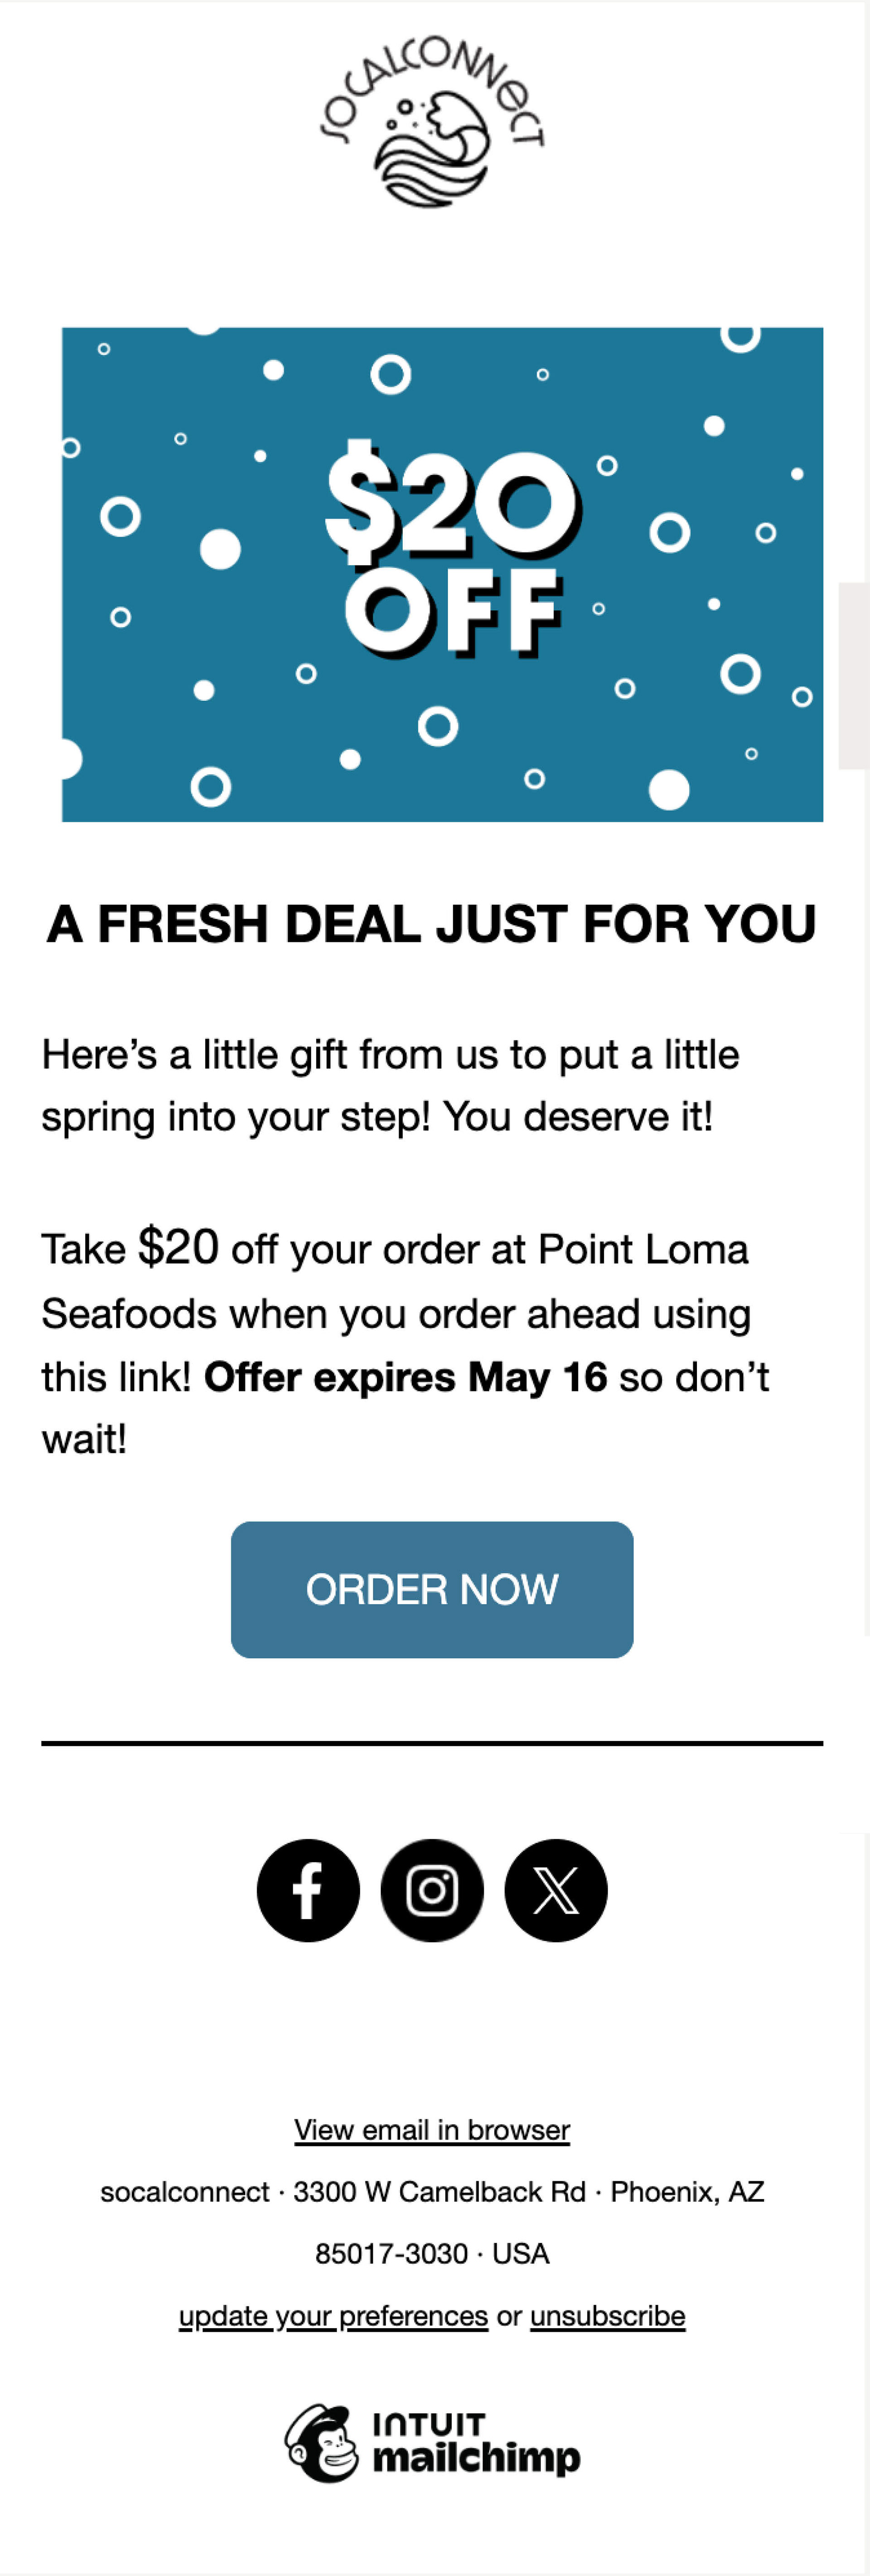
Task: Click the '3300 W Camelback Rd' address text
Action: [x=439, y=2192]
